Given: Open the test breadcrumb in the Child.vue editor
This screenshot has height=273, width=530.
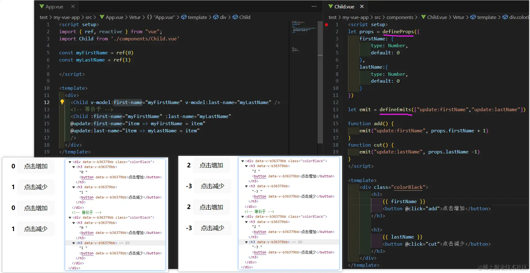Looking at the screenshot, I should click(332, 17).
